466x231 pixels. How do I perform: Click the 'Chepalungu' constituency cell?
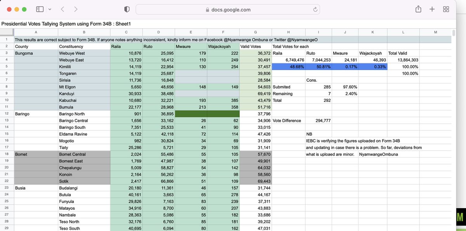click(84, 168)
